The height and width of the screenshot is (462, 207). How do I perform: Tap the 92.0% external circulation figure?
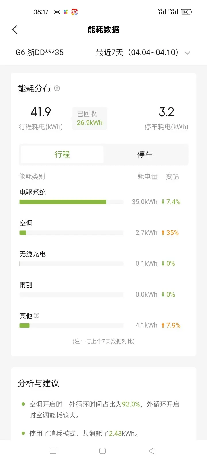pos(131,404)
